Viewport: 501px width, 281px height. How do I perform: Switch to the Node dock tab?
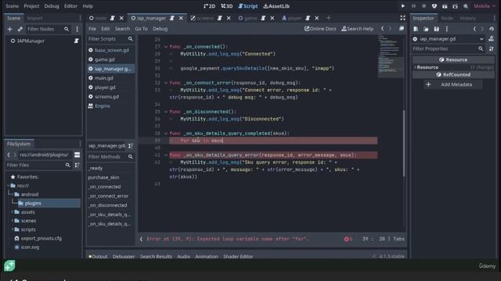(447, 18)
